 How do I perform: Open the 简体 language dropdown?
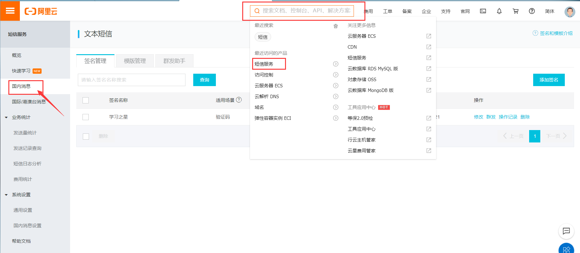pos(549,11)
